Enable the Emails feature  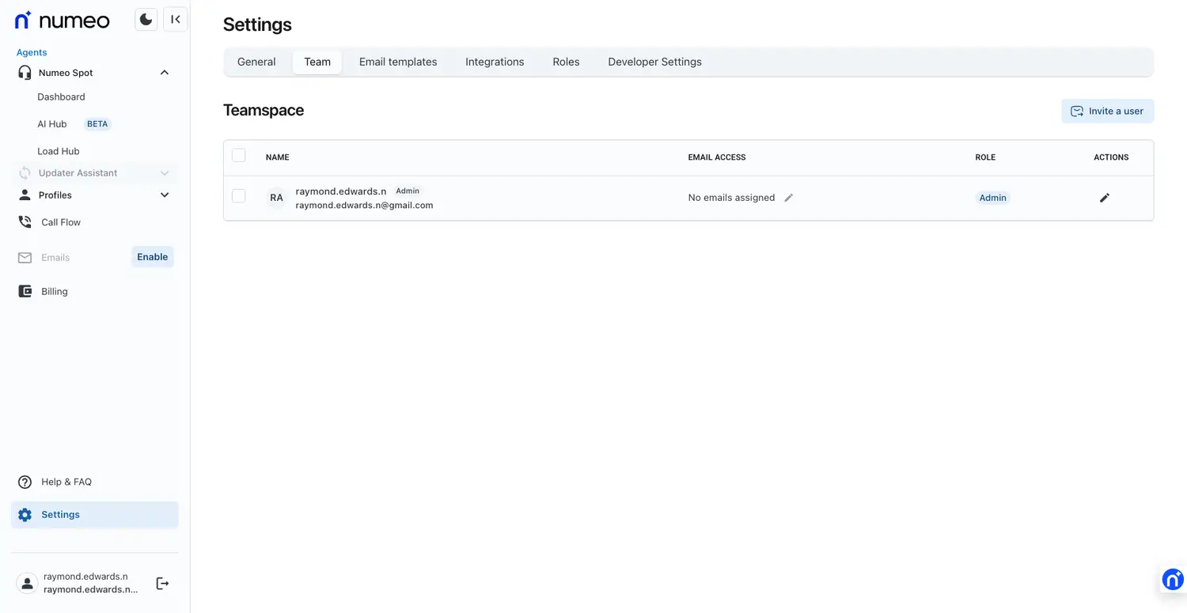(x=152, y=257)
